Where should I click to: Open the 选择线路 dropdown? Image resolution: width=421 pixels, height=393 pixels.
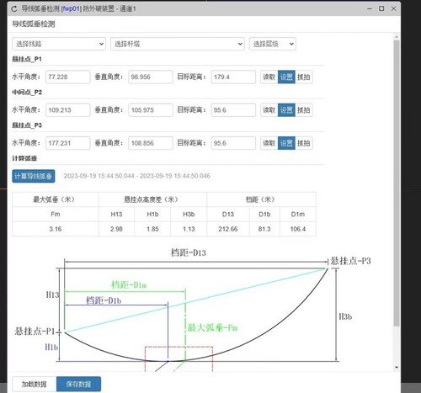pos(59,44)
